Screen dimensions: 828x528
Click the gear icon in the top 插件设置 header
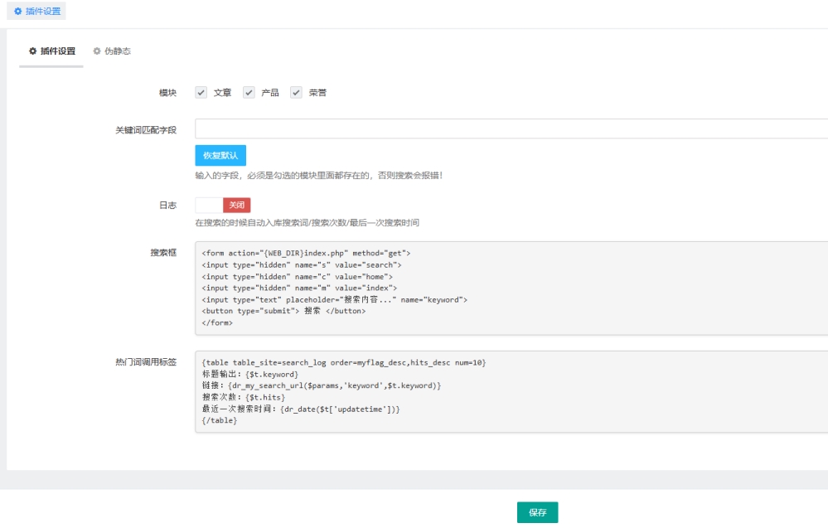(x=17, y=12)
